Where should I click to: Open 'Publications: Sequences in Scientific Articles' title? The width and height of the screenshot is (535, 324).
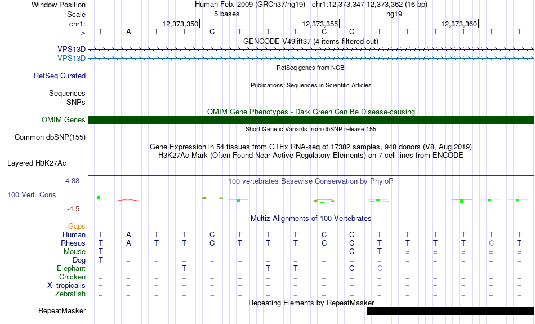tap(311, 85)
